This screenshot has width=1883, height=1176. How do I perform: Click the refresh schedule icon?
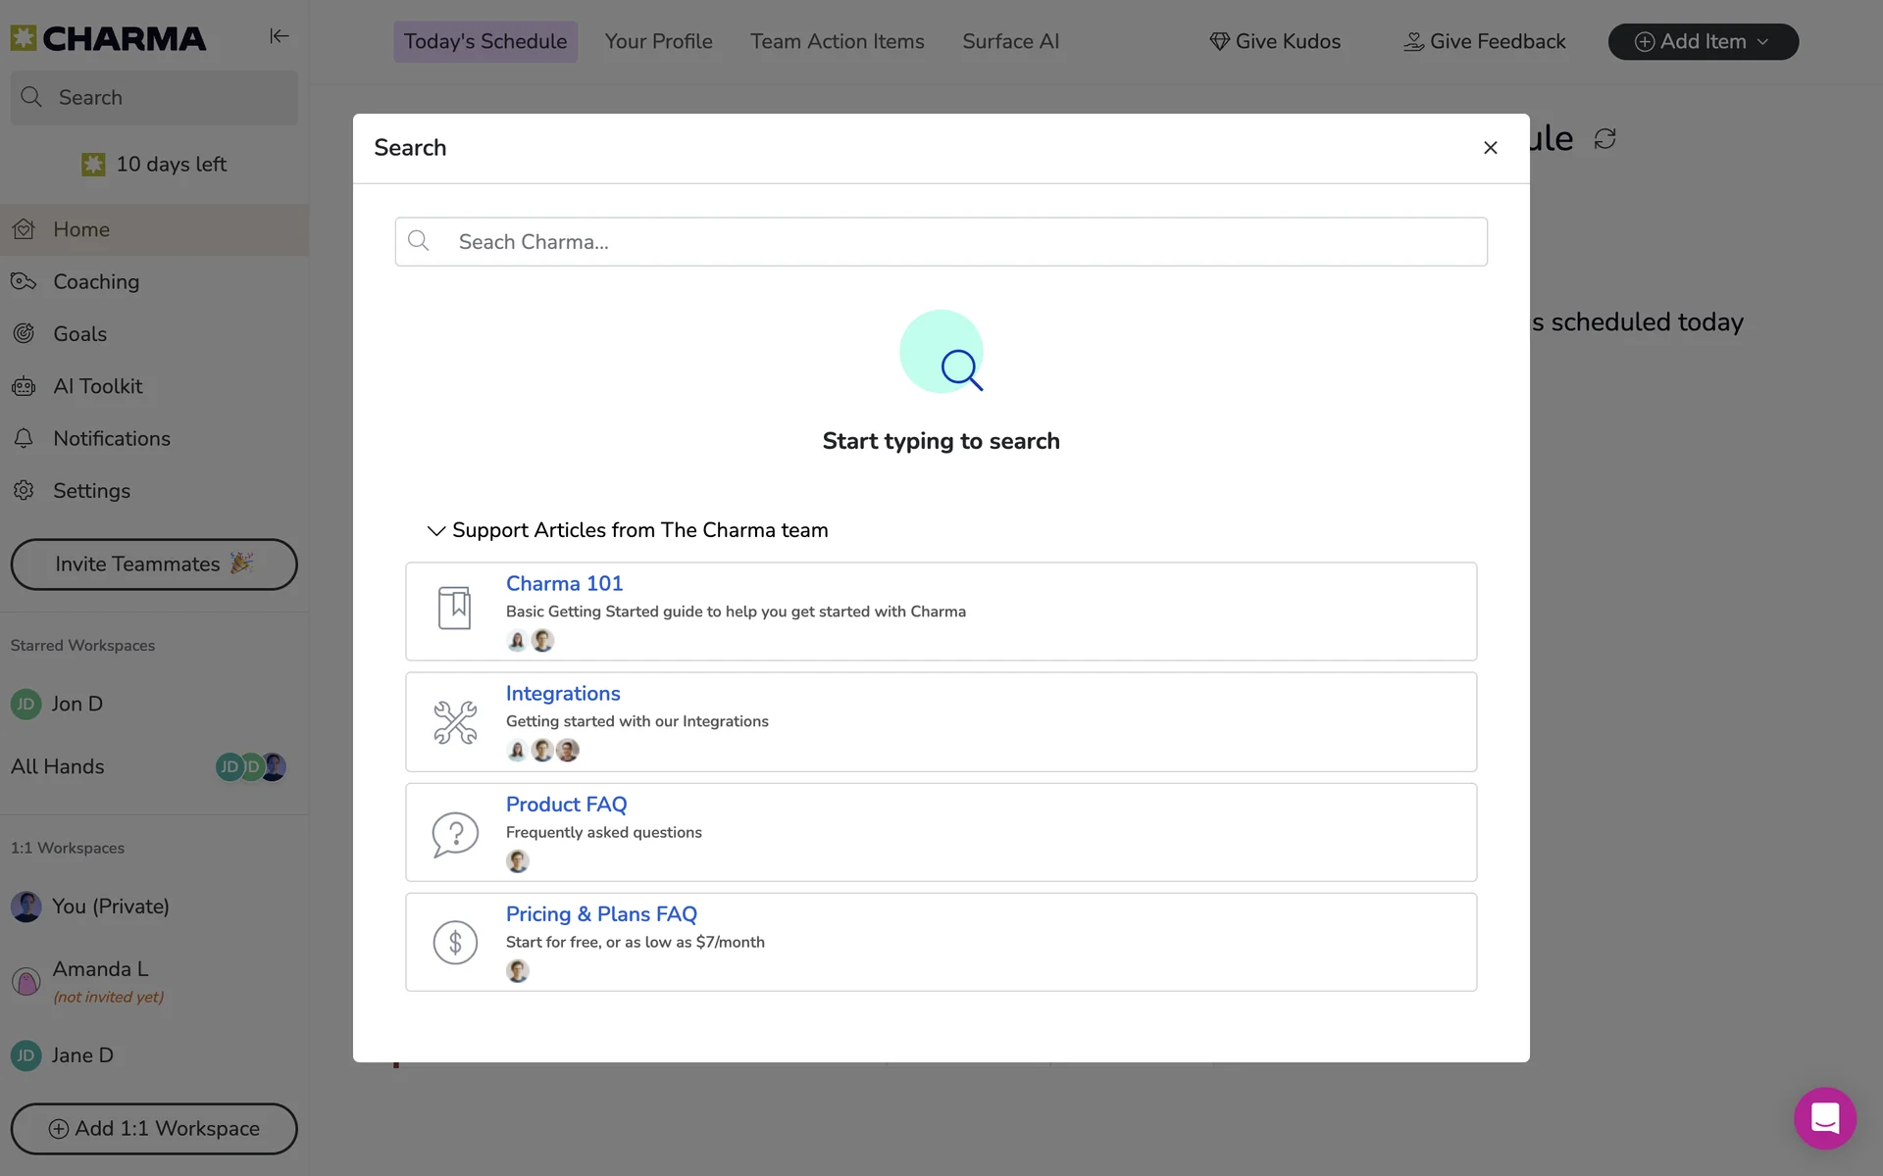coord(1604,139)
